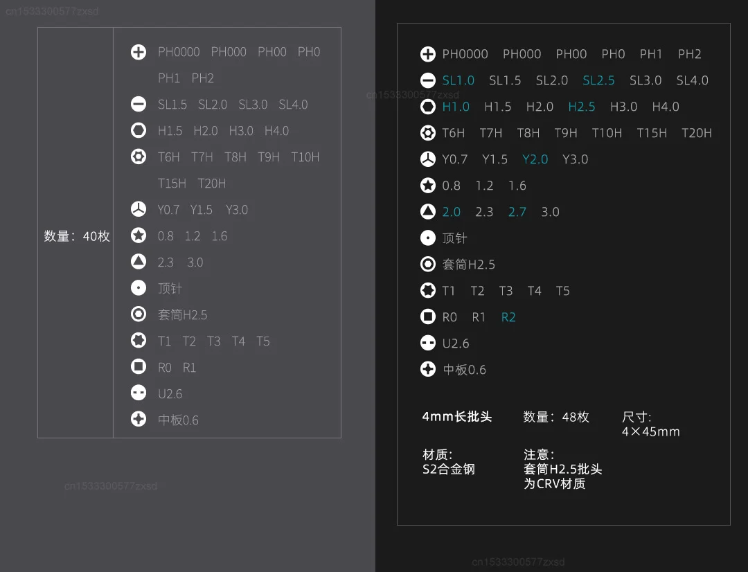Click the square icon beside R0 in left panel
This screenshot has width=748, height=572.
139,366
